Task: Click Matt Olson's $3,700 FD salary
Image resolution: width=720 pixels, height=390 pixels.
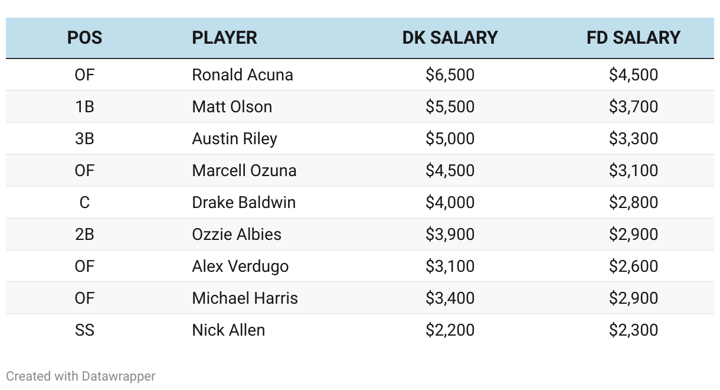Action: pyautogui.click(x=633, y=107)
